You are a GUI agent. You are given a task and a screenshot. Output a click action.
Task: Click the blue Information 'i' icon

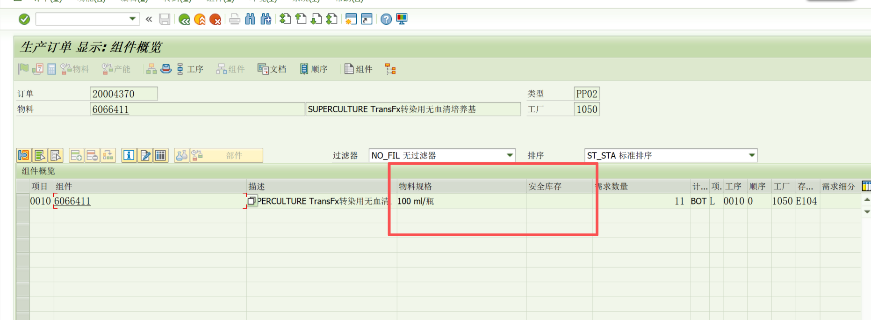(129, 155)
